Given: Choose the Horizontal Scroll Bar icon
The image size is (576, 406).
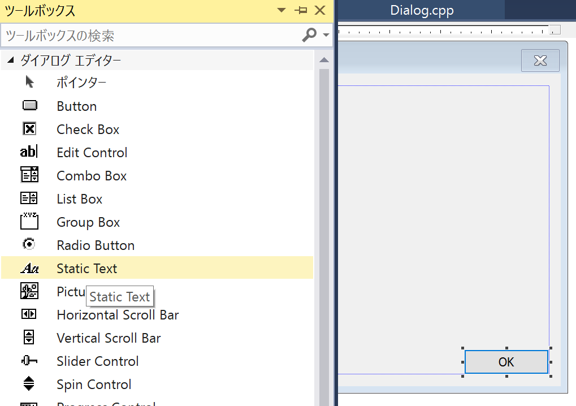Looking at the screenshot, I should coord(29,314).
